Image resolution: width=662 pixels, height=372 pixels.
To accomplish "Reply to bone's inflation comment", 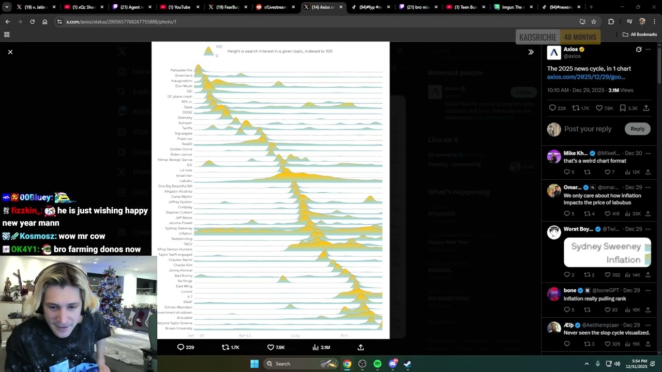I will (569, 309).
